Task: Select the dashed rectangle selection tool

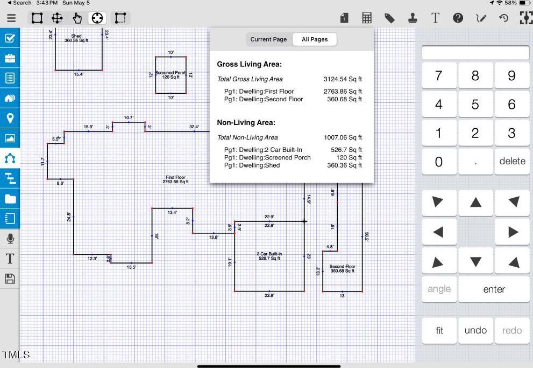Action: (120, 18)
